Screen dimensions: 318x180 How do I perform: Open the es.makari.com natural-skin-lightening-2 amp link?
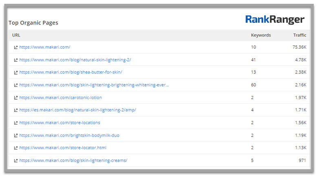tap(78, 110)
